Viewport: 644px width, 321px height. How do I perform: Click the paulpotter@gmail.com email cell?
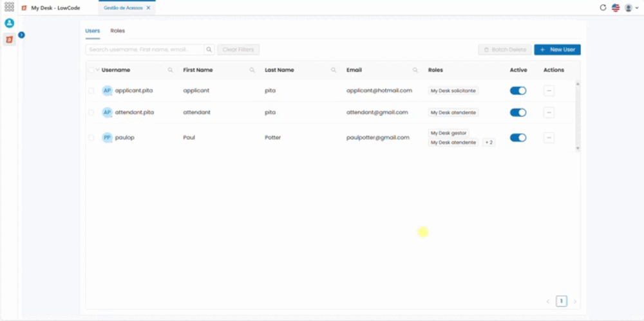coord(377,138)
